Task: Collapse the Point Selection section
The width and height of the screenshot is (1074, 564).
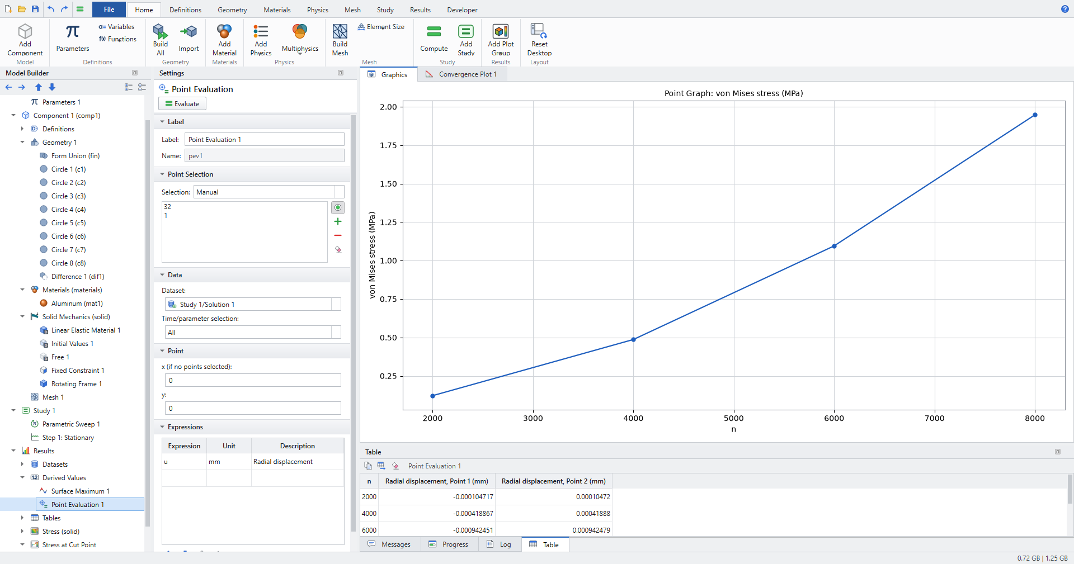Action: (x=162, y=174)
